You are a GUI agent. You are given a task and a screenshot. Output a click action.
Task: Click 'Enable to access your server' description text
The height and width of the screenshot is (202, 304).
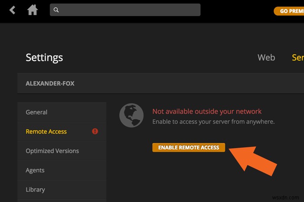(213, 122)
